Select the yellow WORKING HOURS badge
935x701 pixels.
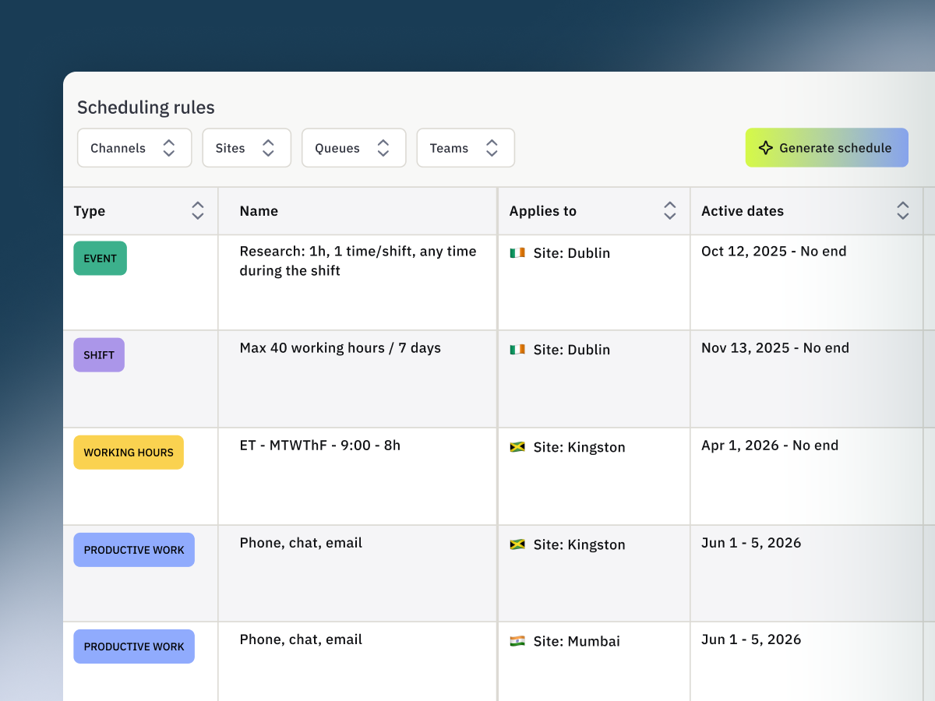[x=129, y=453]
